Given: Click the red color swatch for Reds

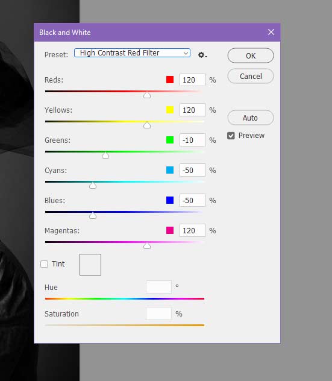Looking at the screenshot, I should click(170, 80).
